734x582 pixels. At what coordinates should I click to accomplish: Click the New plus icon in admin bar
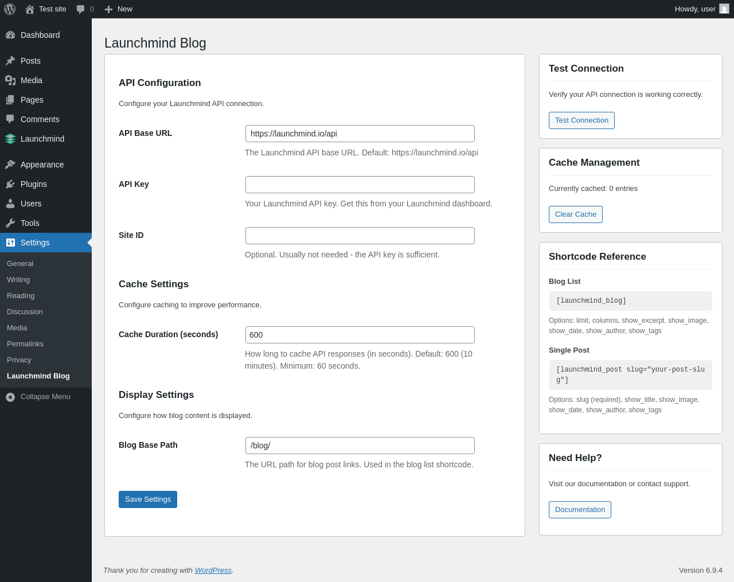(108, 9)
